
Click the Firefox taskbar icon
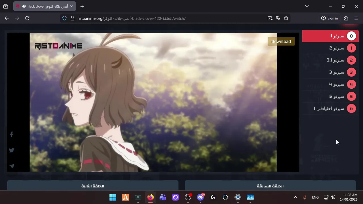(150, 197)
